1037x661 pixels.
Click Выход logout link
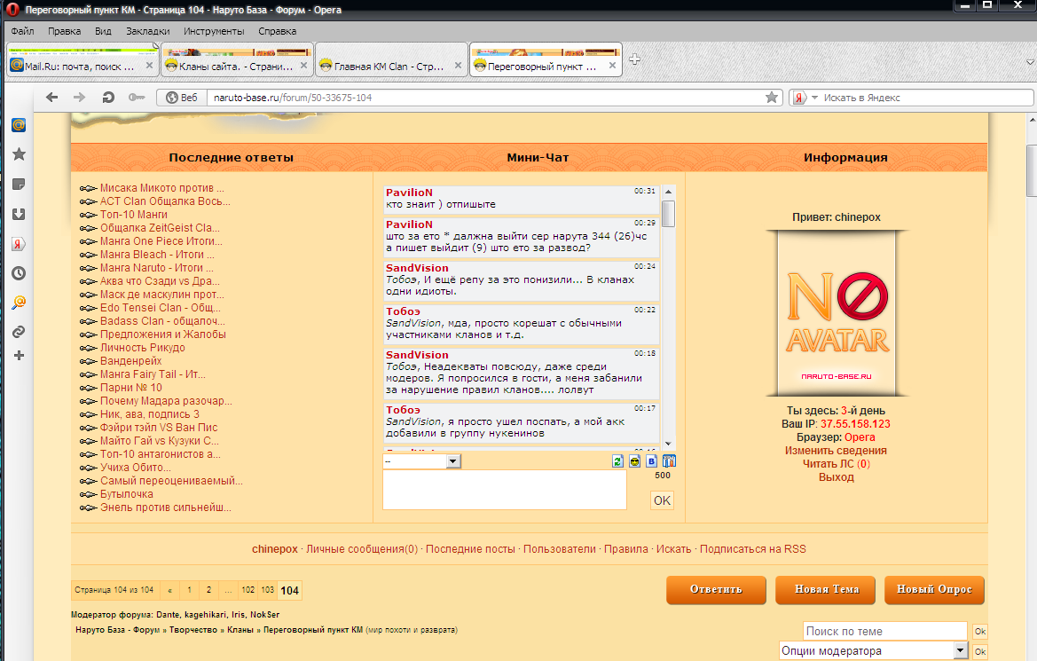[836, 477]
